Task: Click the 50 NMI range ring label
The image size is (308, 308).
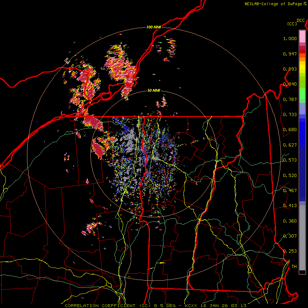Action: [x=154, y=90]
